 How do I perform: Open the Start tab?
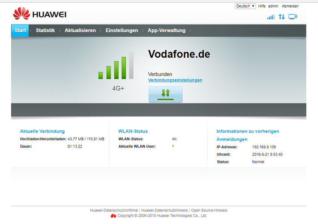tap(20, 30)
